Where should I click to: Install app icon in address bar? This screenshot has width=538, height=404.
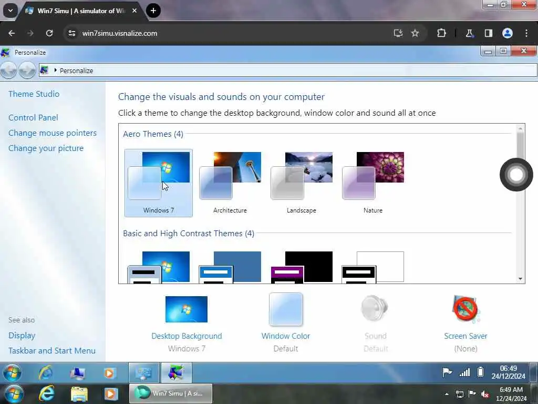pyautogui.click(x=398, y=33)
